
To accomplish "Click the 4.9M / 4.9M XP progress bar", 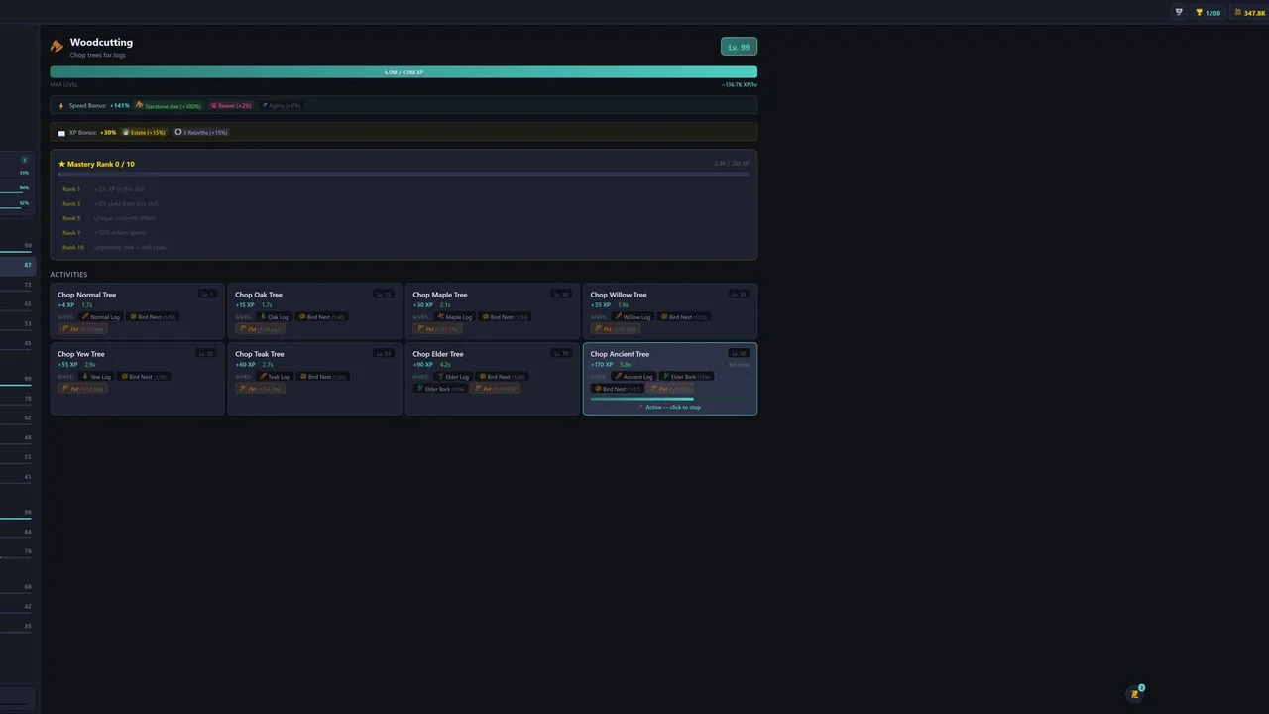I will [404, 72].
